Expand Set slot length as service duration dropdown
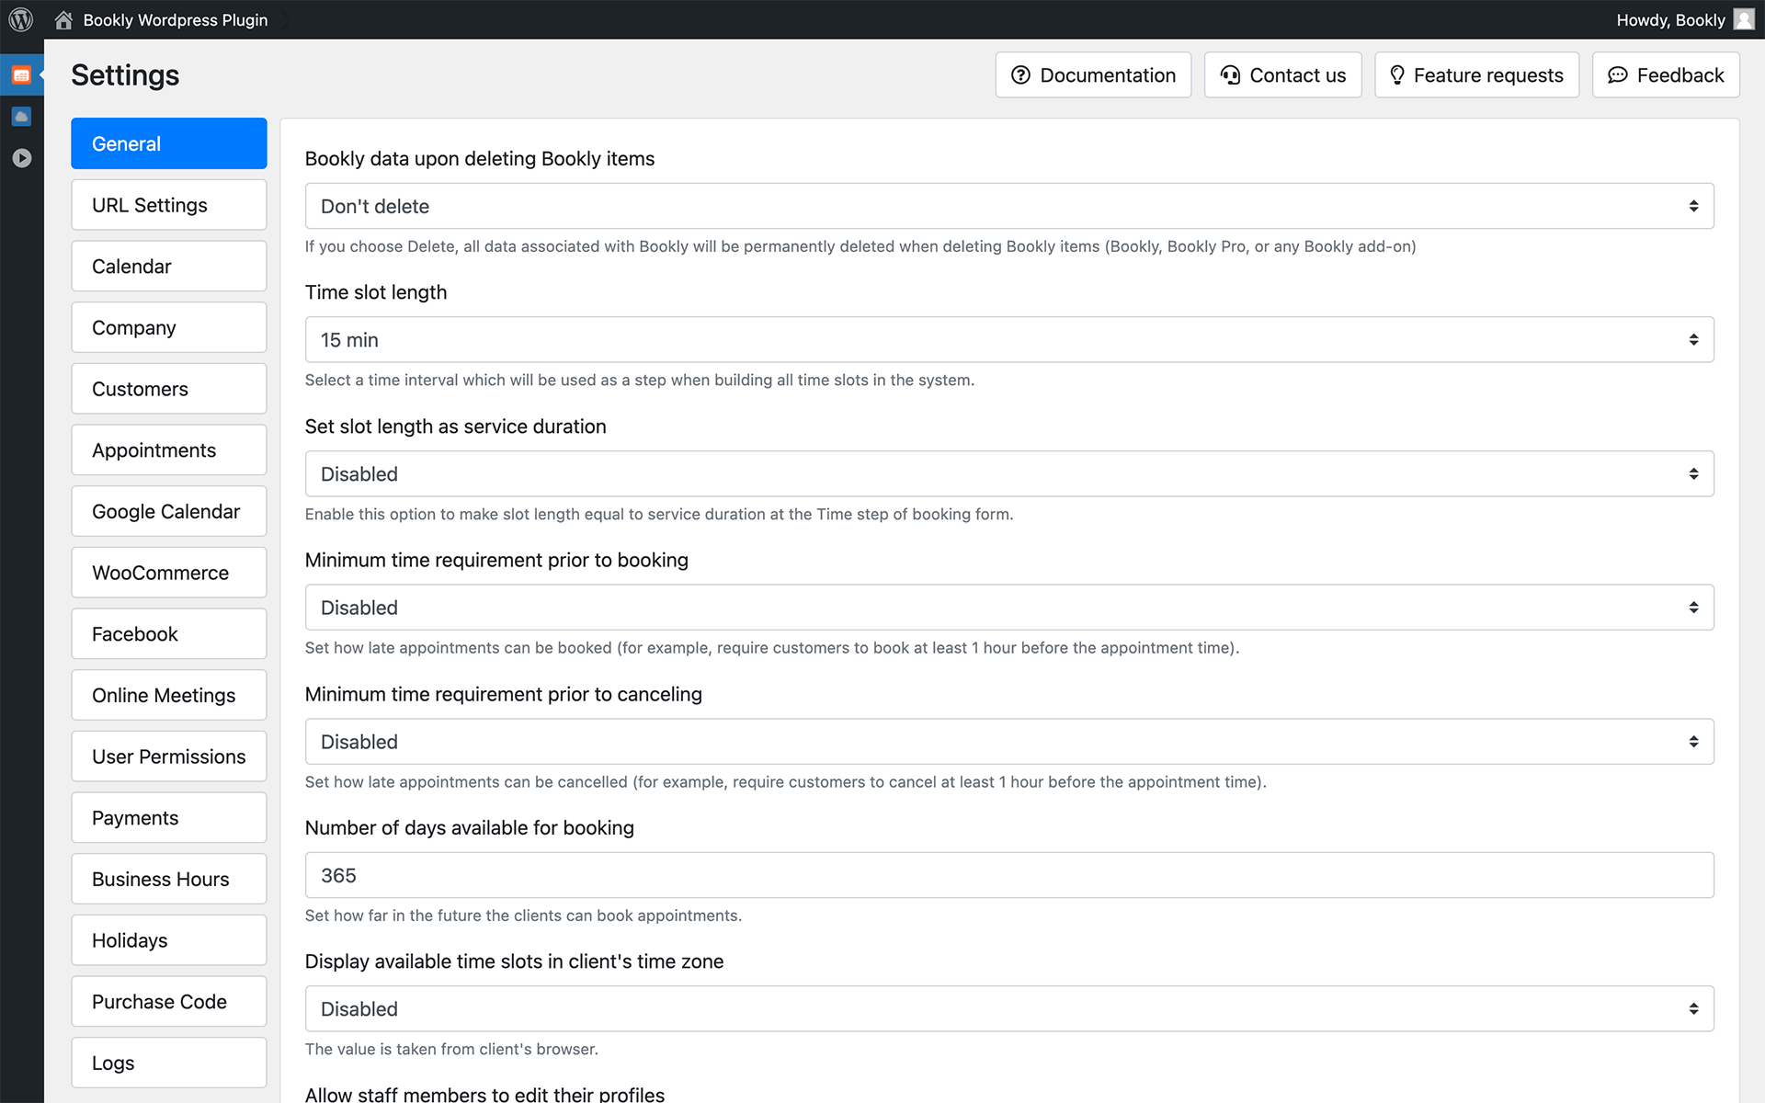Screen dimensions: 1765x1103 (1009, 474)
